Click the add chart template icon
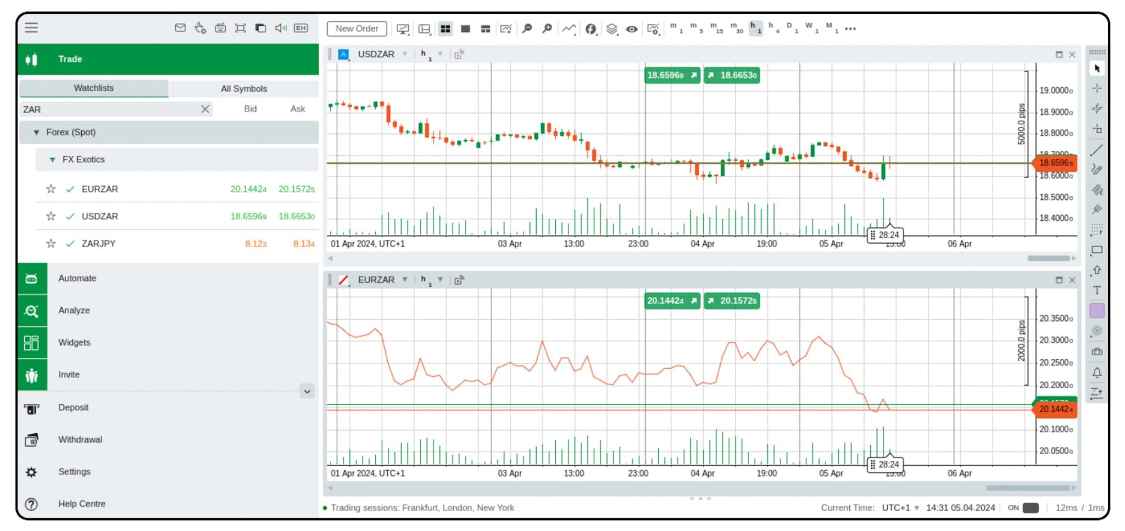 click(506, 29)
